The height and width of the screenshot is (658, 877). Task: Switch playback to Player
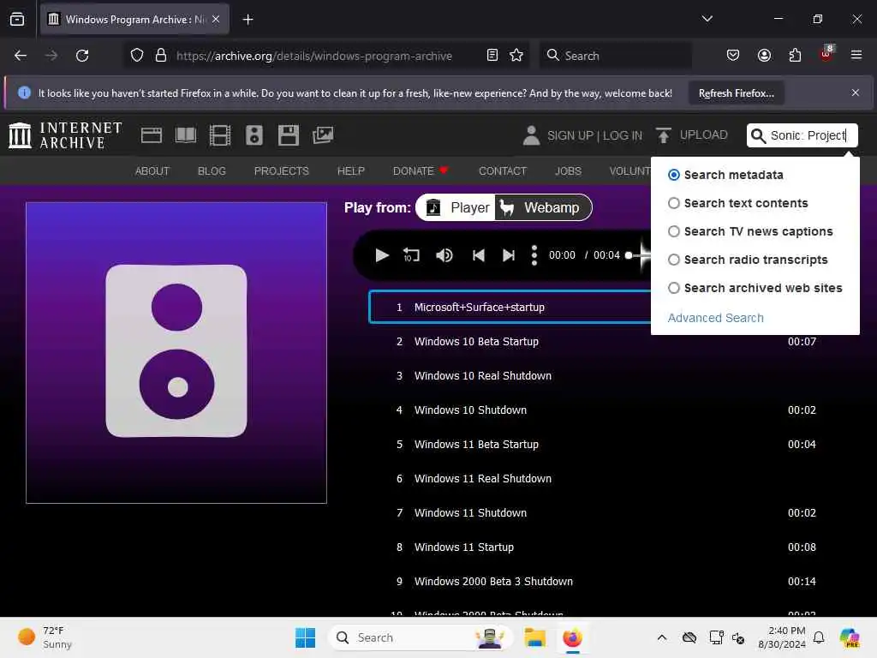[x=456, y=207]
